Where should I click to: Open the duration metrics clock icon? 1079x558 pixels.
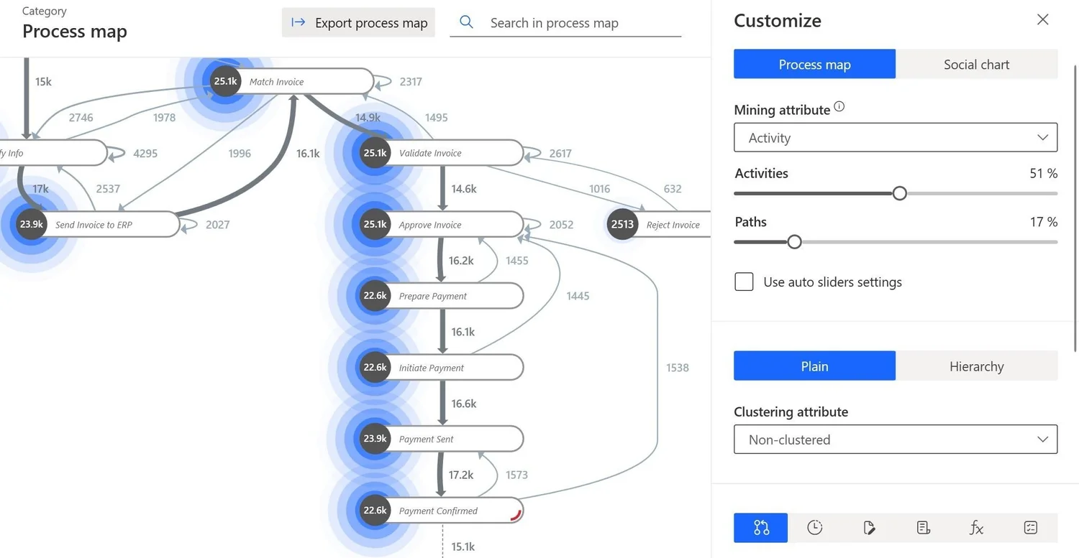814,527
